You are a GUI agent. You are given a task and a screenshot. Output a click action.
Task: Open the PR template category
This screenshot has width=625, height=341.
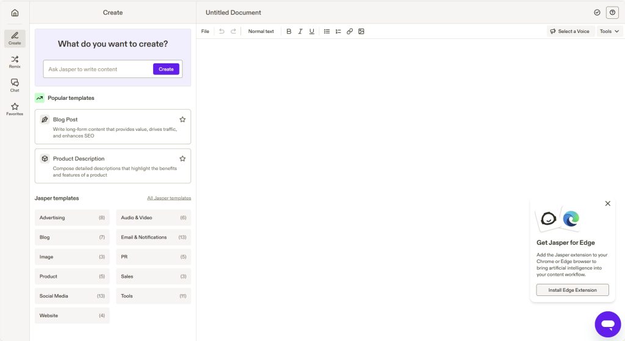[153, 257]
